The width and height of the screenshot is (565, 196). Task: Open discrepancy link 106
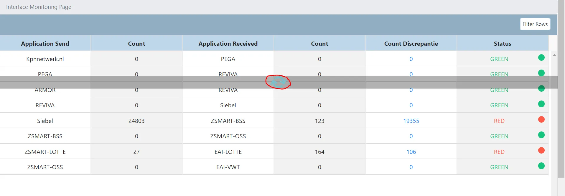coord(411,152)
